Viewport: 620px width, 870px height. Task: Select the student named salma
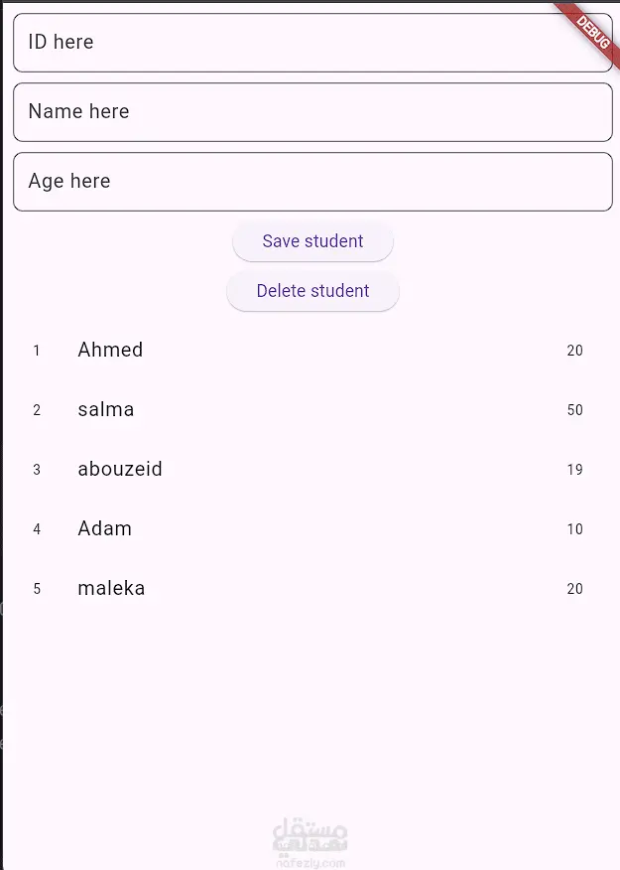click(106, 409)
